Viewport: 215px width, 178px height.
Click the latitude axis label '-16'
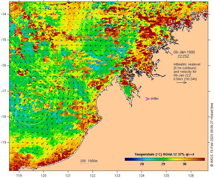pyautogui.click(x=3, y=65)
